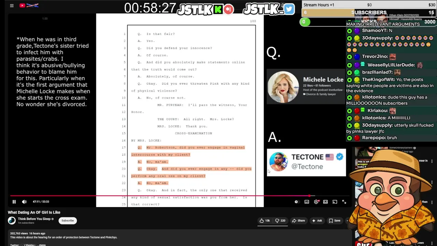Click the Michele Locke profile card
437x246 pixels.
(x=306, y=87)
